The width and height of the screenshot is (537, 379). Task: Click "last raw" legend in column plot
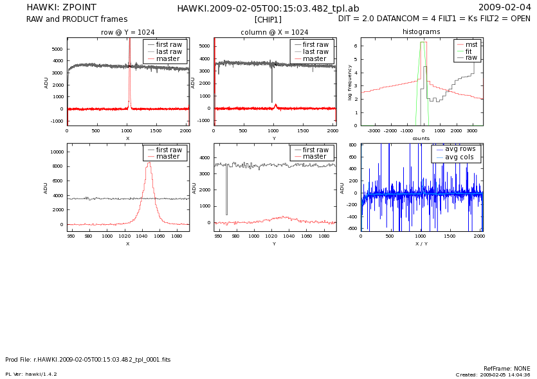click(315, 51)
